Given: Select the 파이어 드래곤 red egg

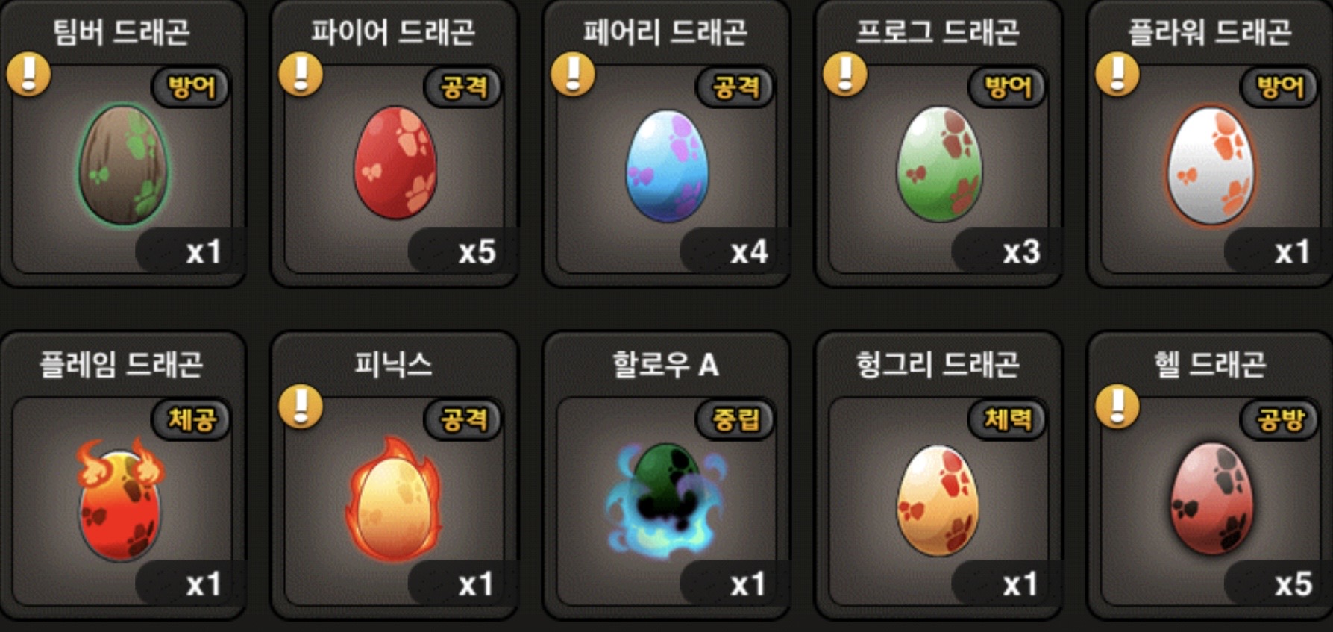Looking at the screenshot, I should (x=395, y=163).
